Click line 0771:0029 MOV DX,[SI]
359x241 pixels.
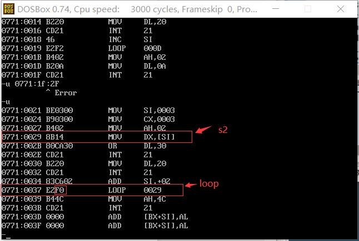88,137
